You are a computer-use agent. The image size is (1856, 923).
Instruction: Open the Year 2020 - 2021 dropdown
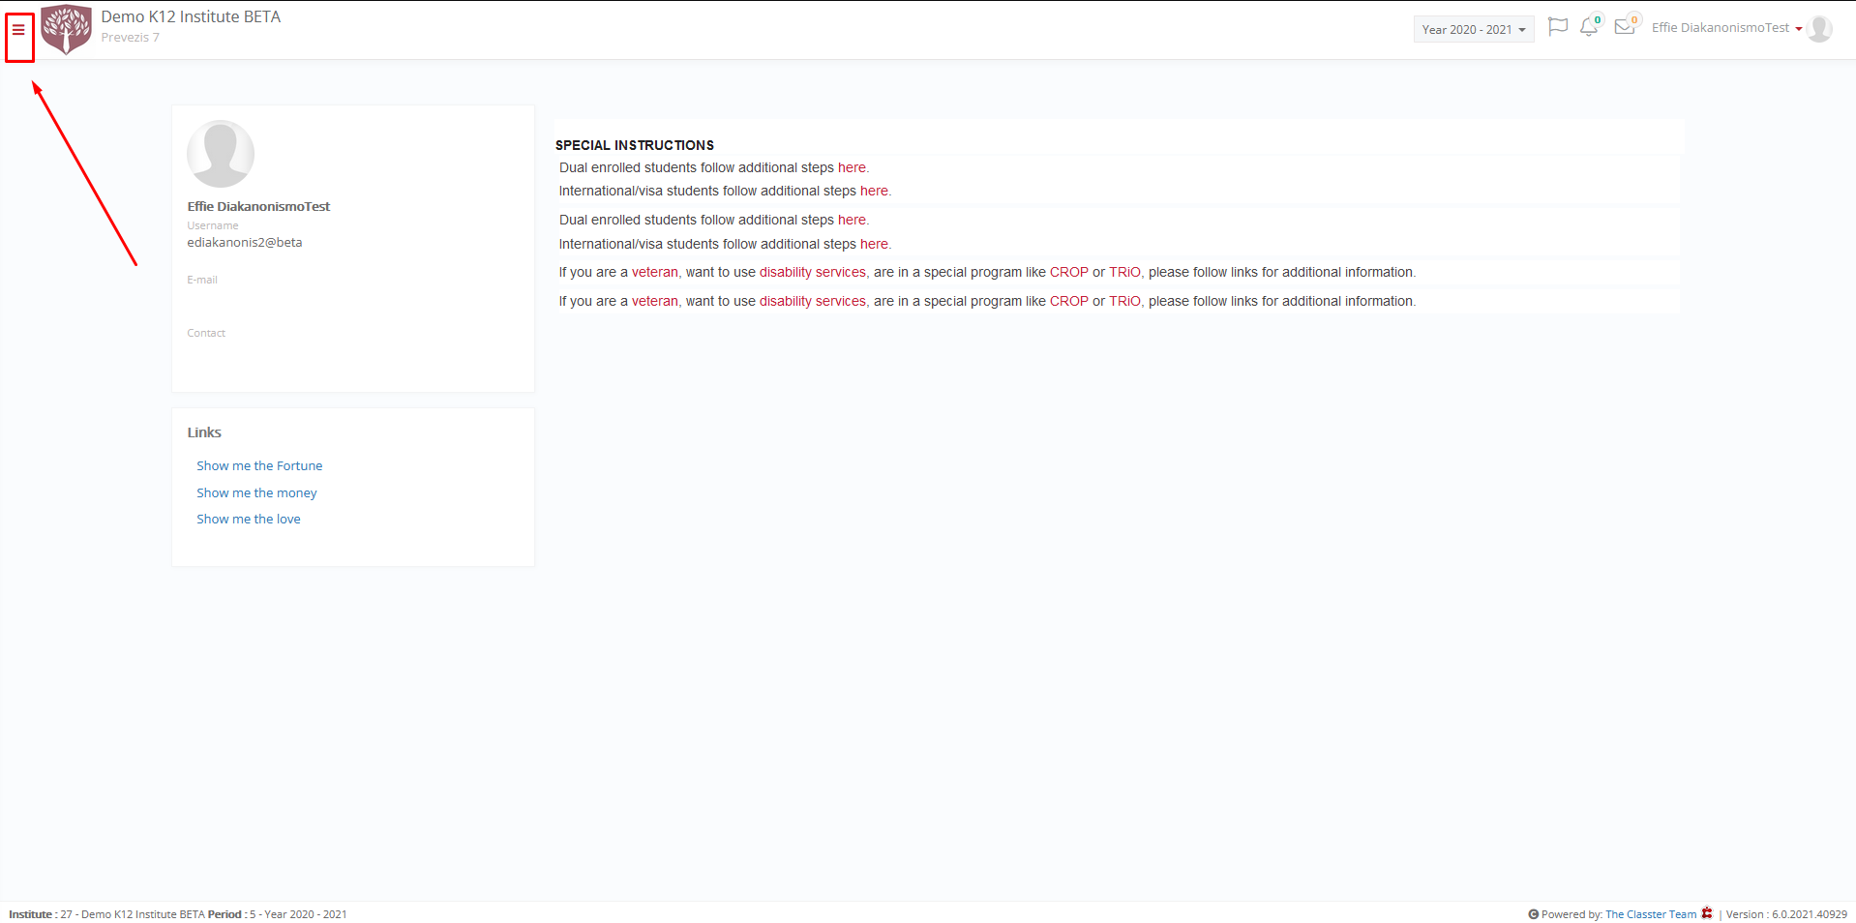1474,30
